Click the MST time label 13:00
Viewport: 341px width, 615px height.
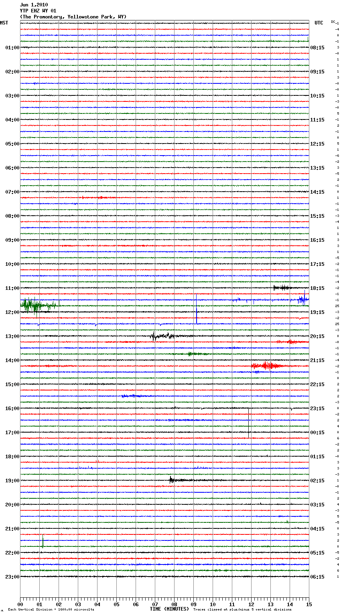[12, 336]
